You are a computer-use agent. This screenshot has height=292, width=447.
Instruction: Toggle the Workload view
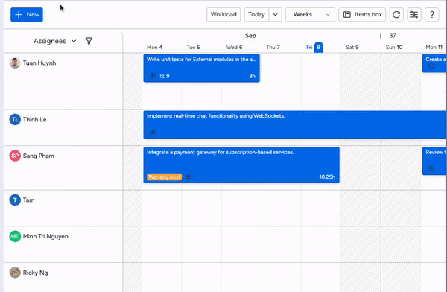pos(223,15)
